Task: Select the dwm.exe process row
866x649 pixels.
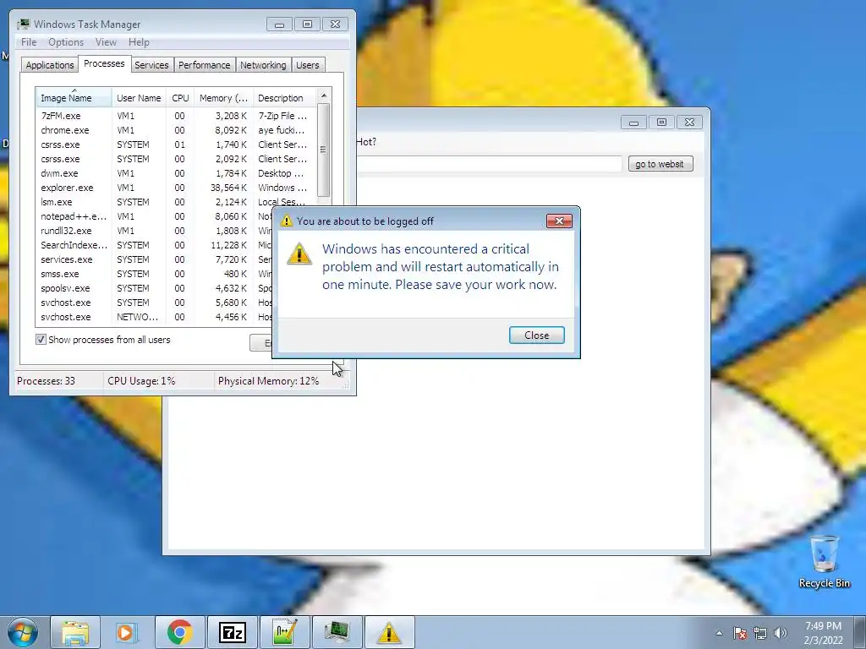Action: (x=176, y=173)
